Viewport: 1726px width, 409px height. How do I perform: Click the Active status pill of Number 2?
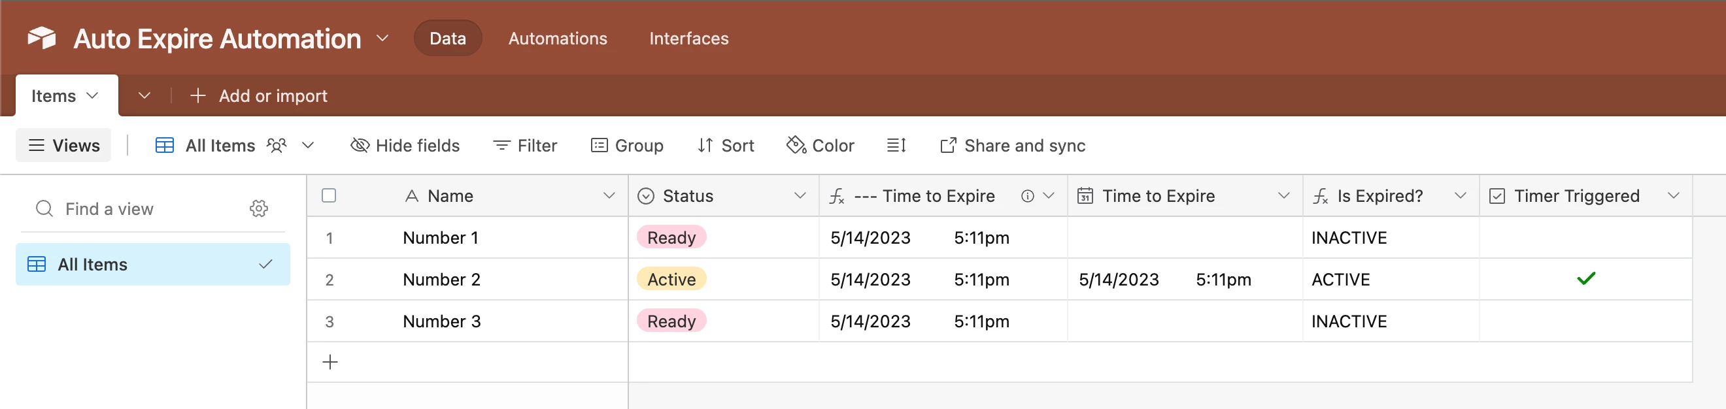click(x=671, y=279)
